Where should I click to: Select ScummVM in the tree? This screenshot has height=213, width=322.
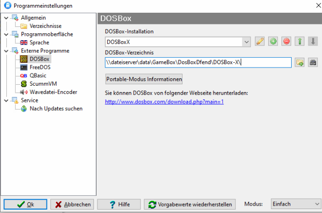click(x=42, y=84)
